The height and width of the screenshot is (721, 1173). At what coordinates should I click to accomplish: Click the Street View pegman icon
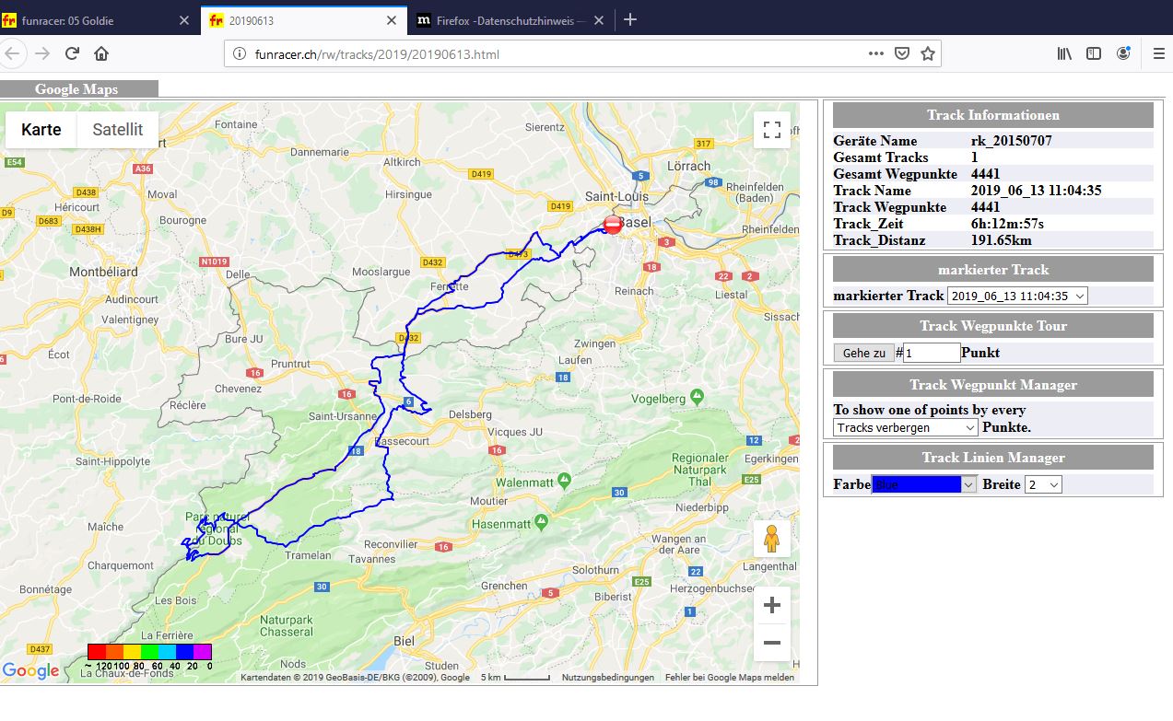pyautogui.click(x=772, y=538)
